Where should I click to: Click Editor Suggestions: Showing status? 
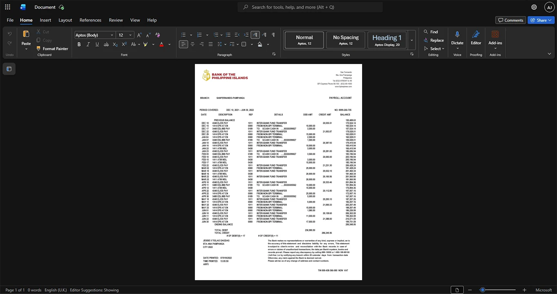coord(94,290)
